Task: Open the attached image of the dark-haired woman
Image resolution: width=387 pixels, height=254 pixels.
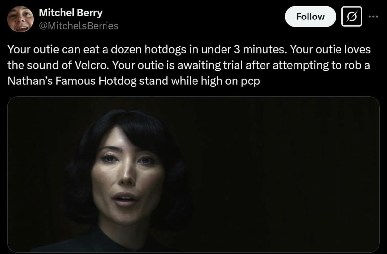Action: point(193,174)
